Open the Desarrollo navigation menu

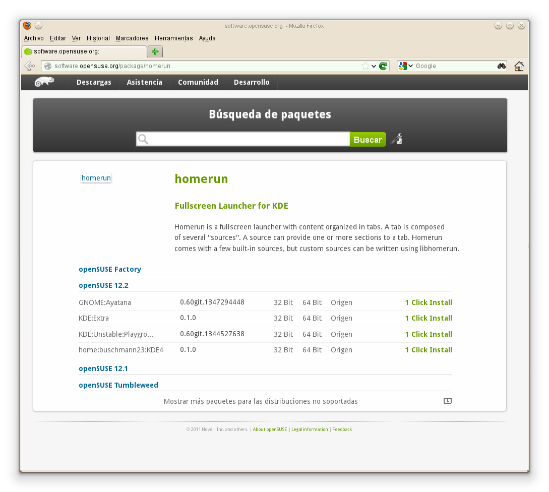click(x=252, y=82)
